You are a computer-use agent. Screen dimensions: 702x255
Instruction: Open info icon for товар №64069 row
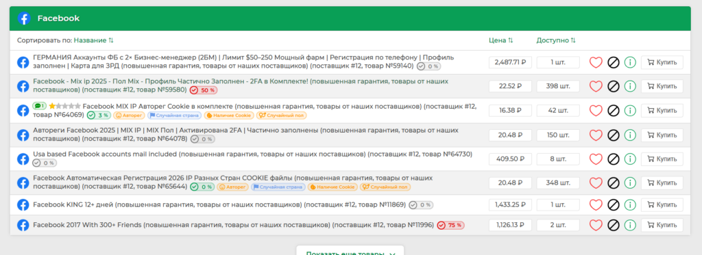(630, 111)
